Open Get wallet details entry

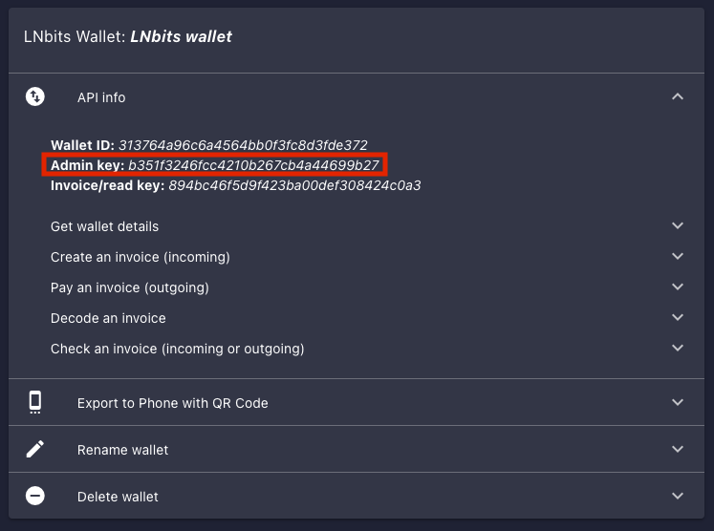pos(105,226)
